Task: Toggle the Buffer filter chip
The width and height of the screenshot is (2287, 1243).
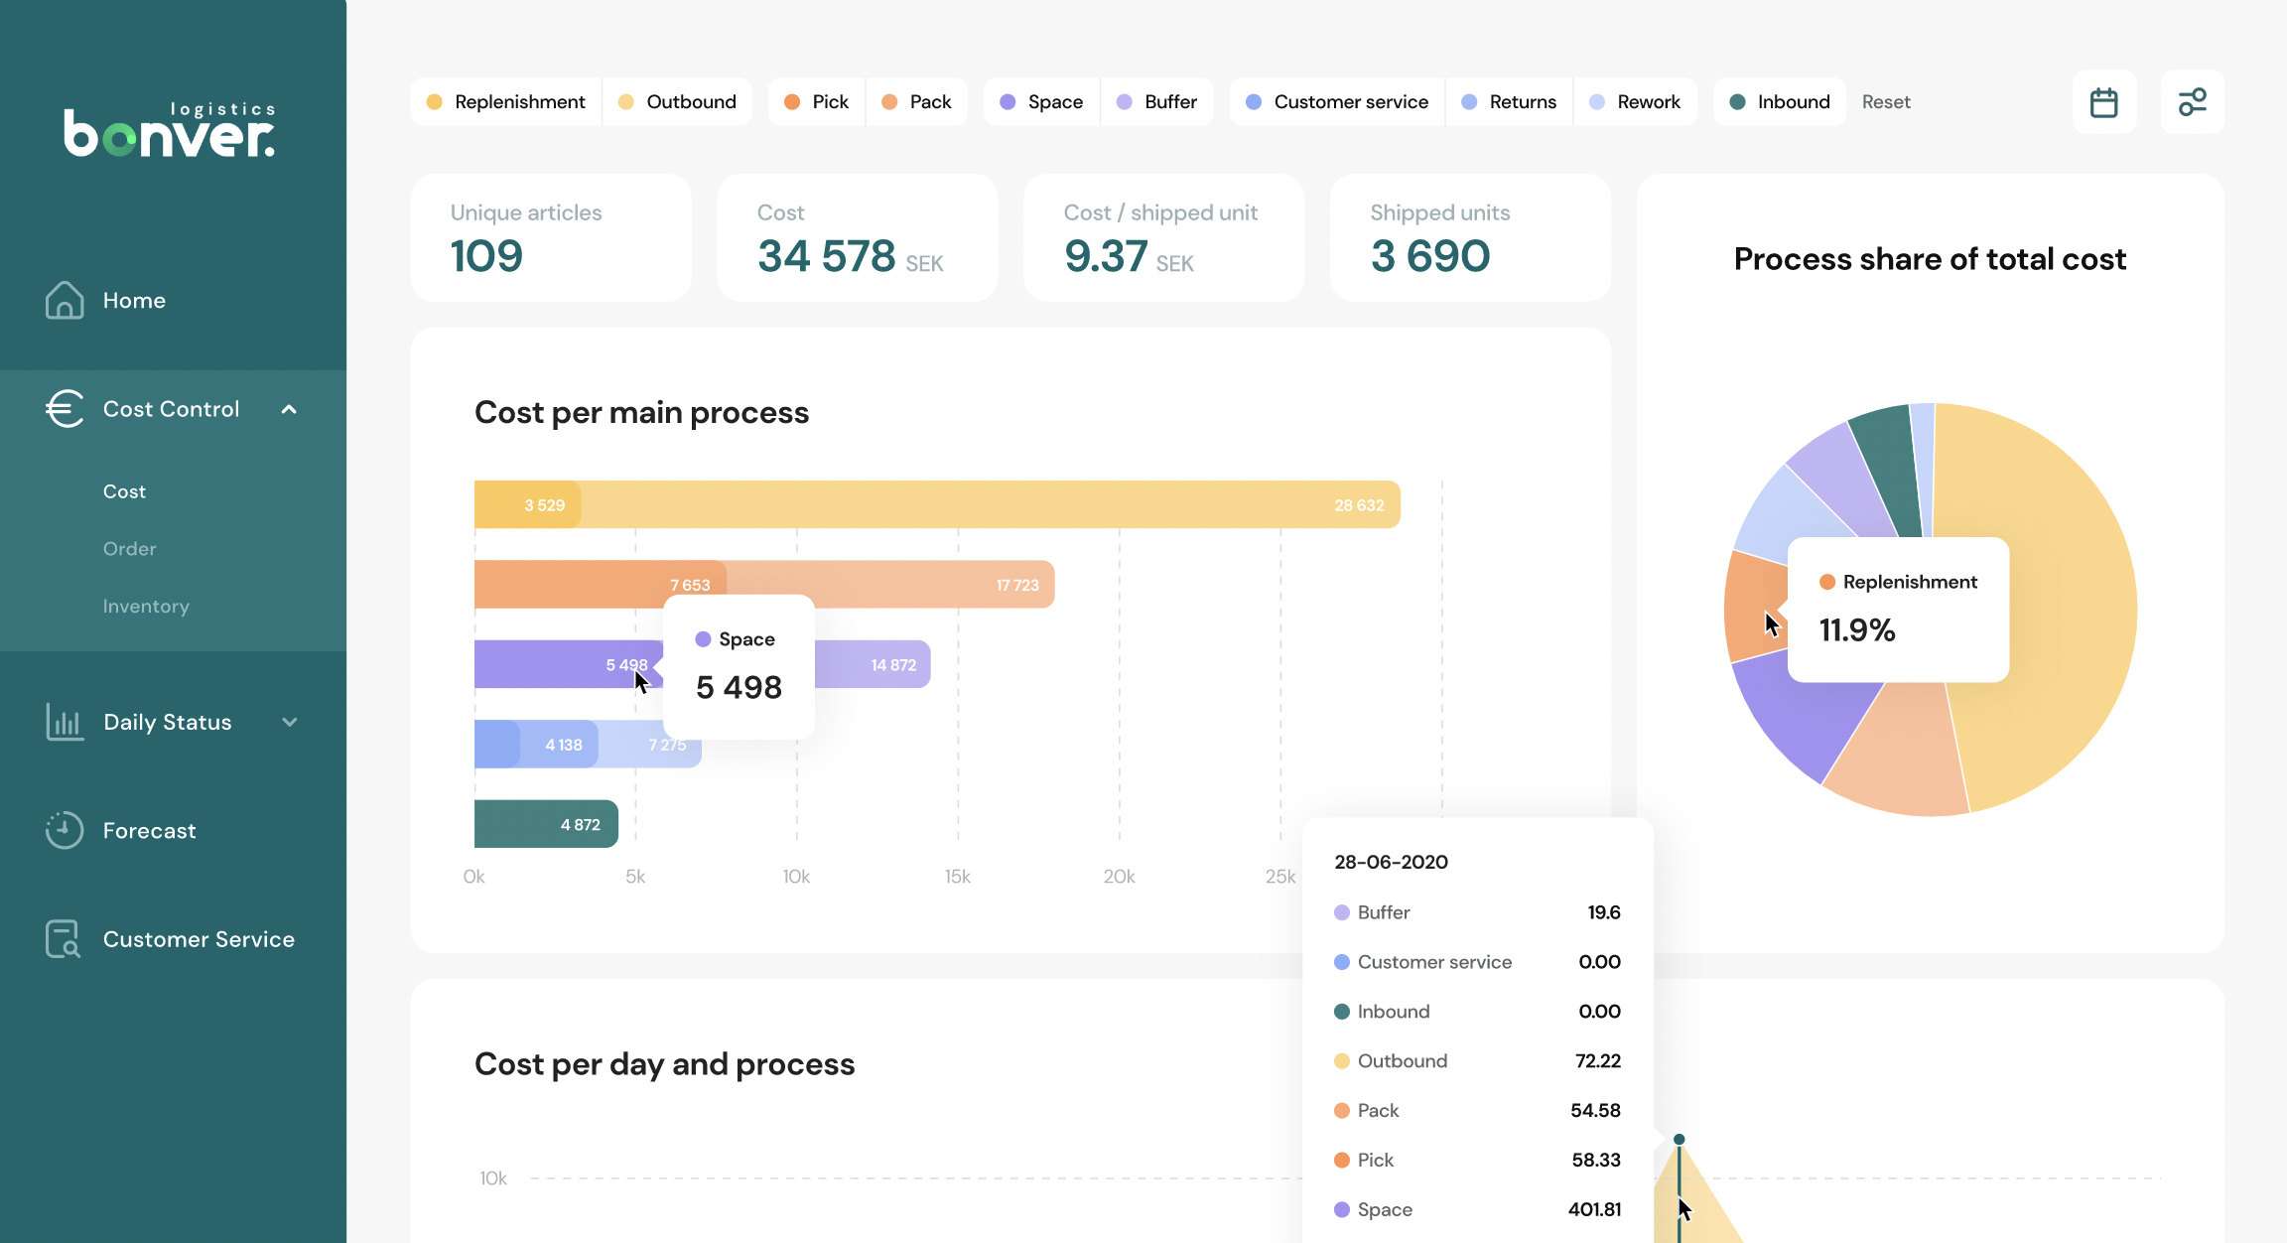Action: tap(1157, 101)
